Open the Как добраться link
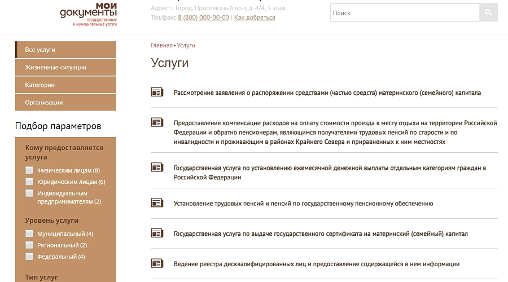The height and width of the screenshot is (282, 508). (255, 17)
